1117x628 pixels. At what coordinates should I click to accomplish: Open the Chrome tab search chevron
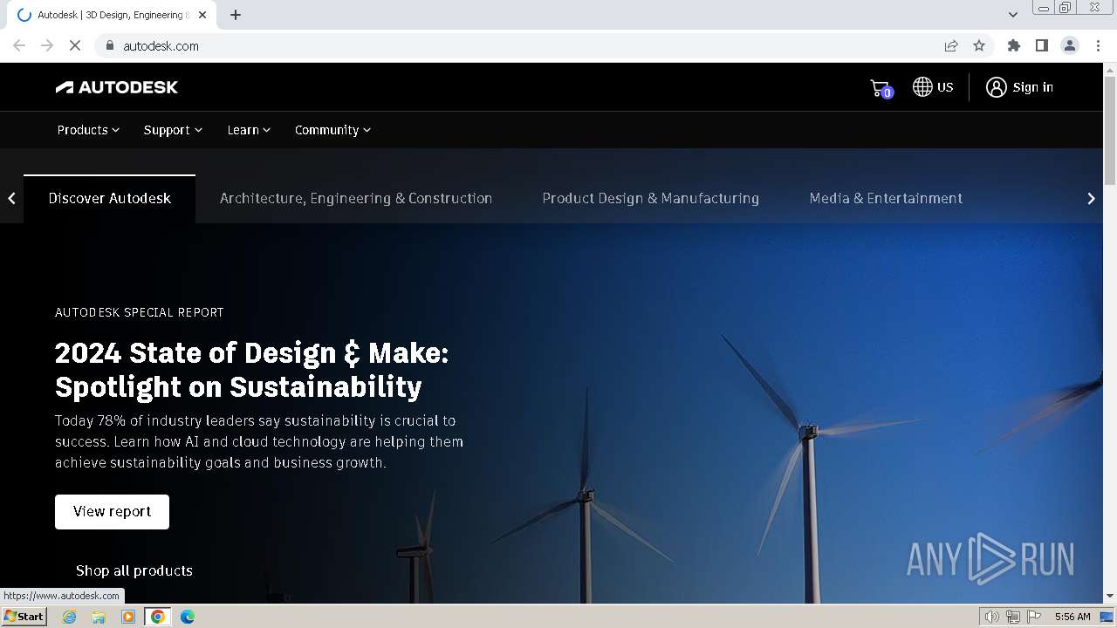point(1012,15)
